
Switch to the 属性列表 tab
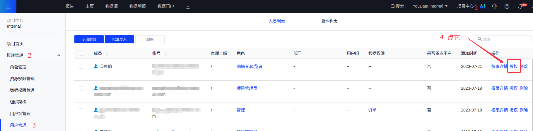pyautogui.click(x=329, y=21)
